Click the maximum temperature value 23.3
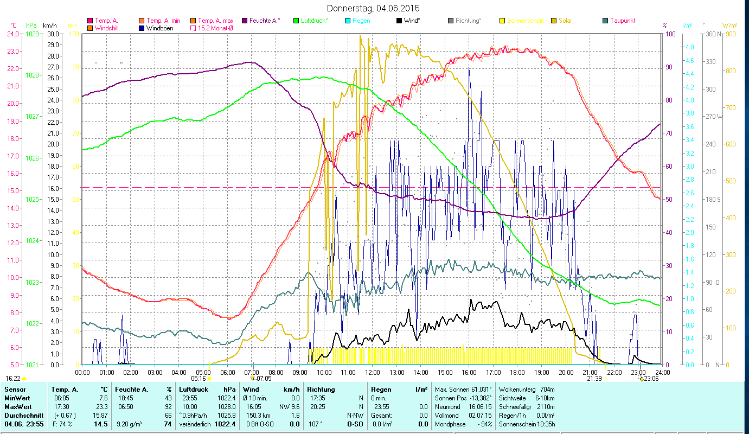Viewport: 749px width, 434px height. click(101, 406)
